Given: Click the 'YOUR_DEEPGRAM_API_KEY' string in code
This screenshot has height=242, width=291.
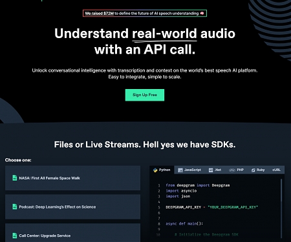Looking at the screenshot, I should click(233, 207).
